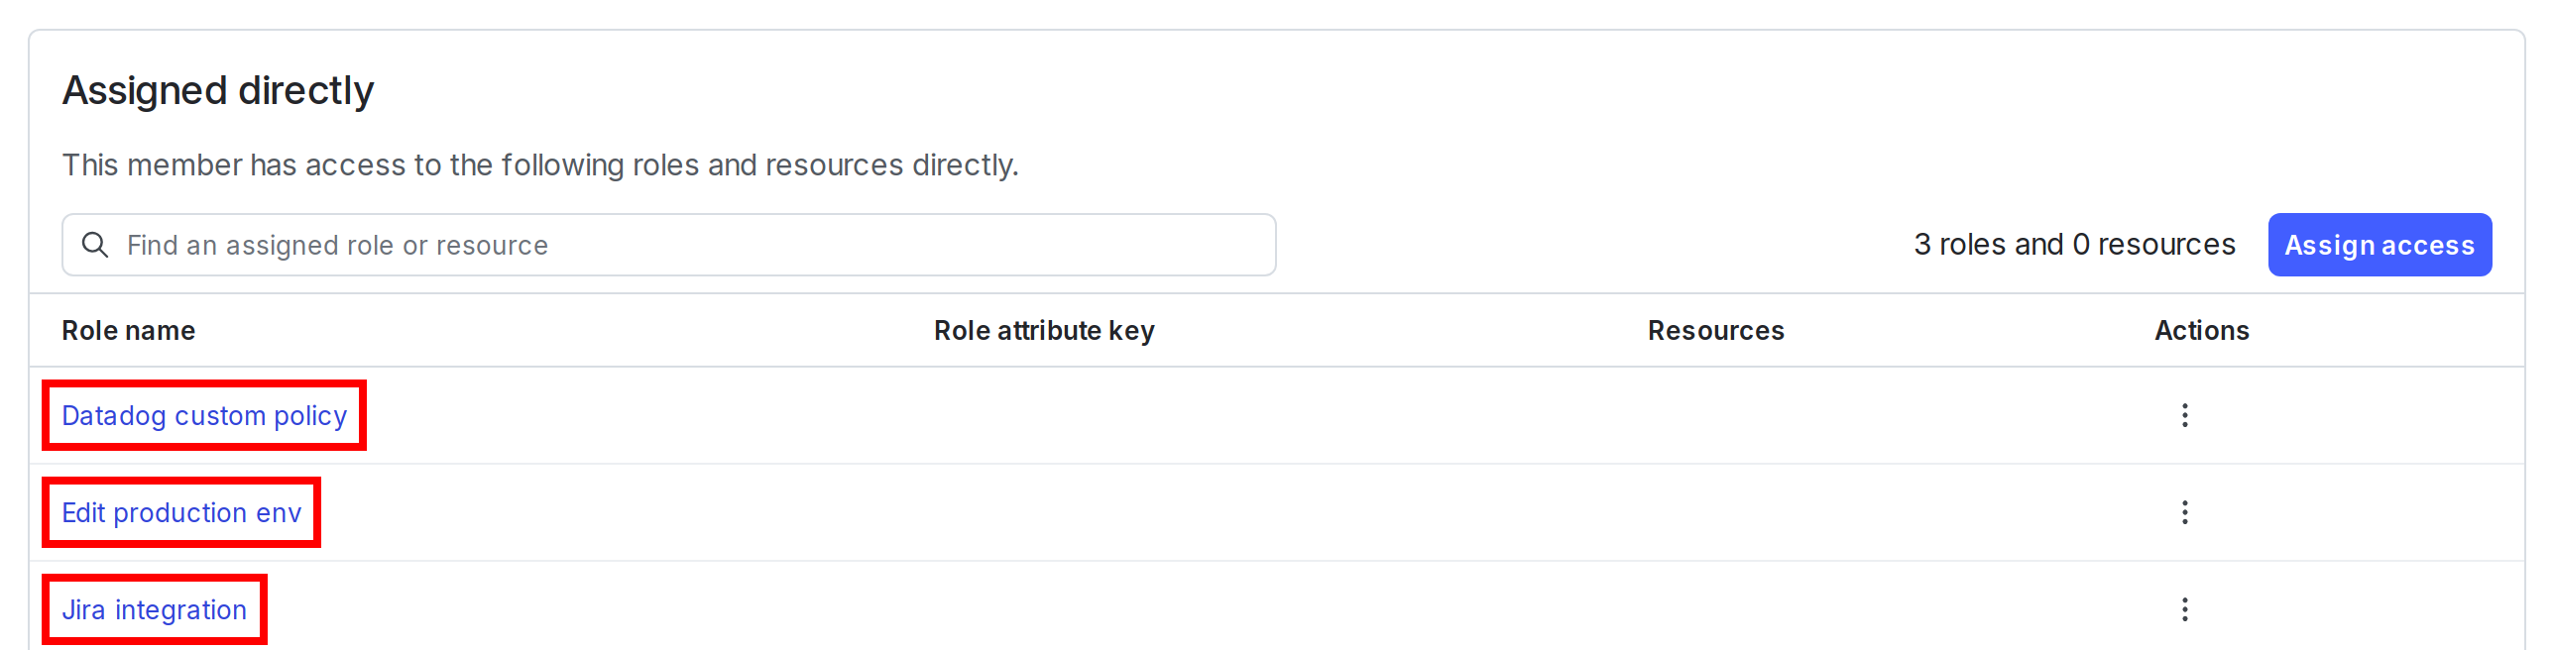Click the Resources column header

pyautogui.click(x=1715, y=330)
